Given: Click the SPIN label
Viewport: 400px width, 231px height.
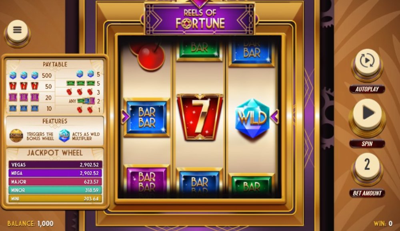Looking at the screenshot, I should click(x=367, y=144).
